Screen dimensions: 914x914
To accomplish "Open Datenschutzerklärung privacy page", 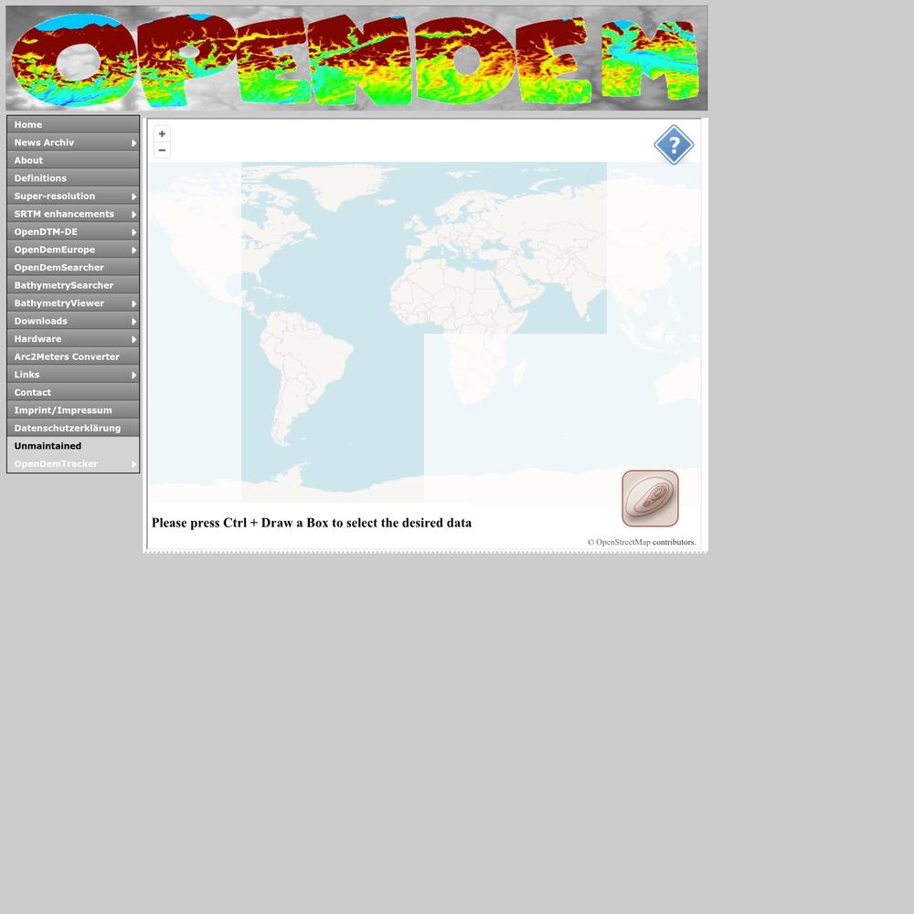I will click(x=73, y=428).
